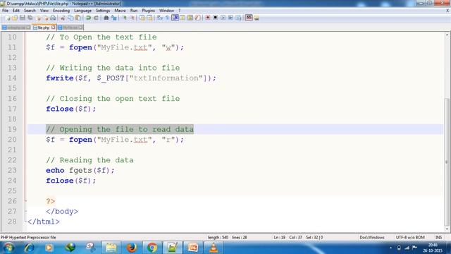Screen dimensions: 451x254
Task: Click the 'Ln : 19 Col : 37' status text
Action: tap(288, 238)
